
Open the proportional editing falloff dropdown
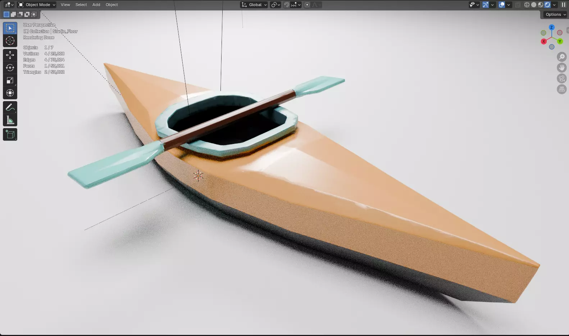[317, 5]
